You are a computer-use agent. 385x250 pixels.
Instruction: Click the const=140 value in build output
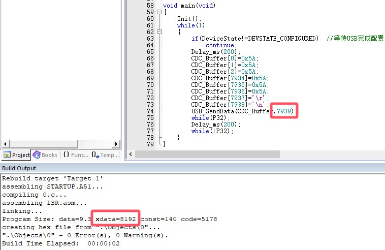(158, 219)
